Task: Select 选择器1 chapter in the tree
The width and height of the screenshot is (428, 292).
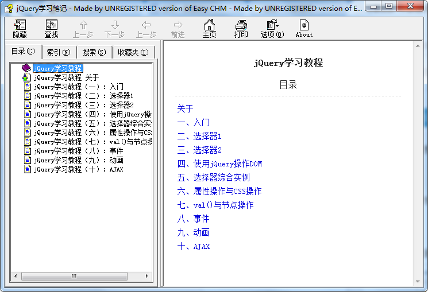Action: [83, 96]
